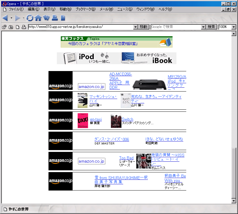Click the padlock security icon
The image size is (238, 214).
[4, 27]
